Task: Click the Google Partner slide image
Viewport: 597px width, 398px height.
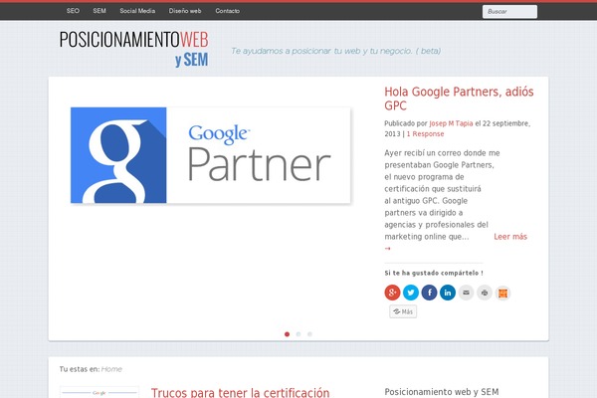Action: tap(211, 155)
